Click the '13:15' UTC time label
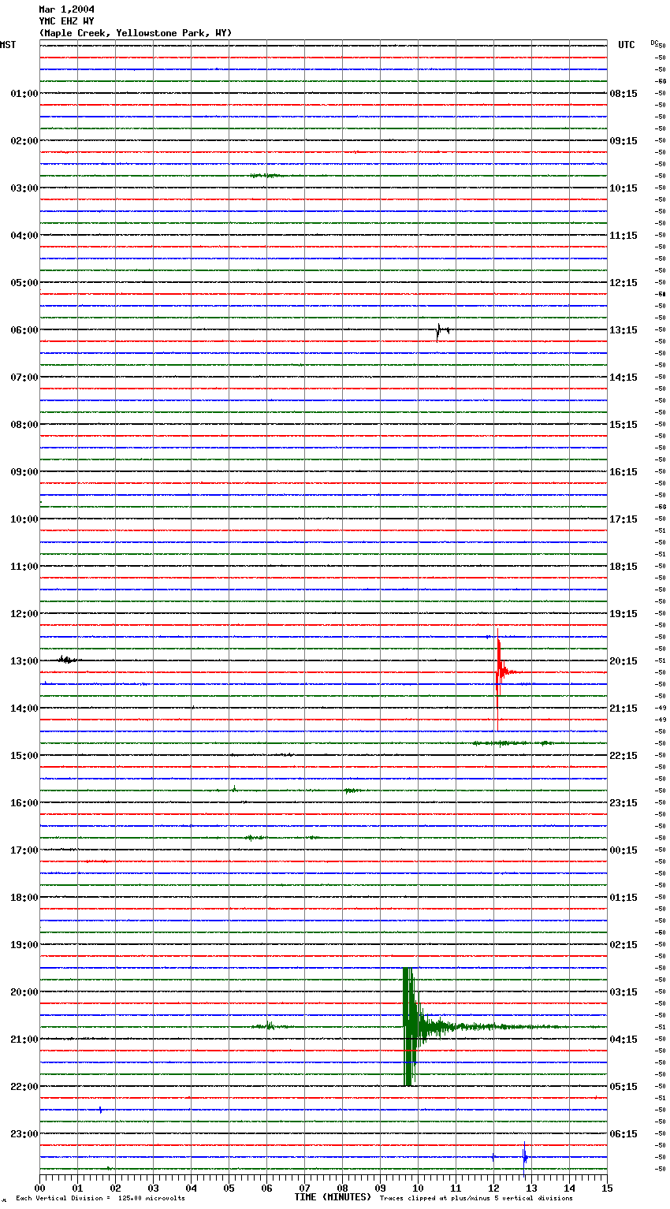This screenshot has width=670, height=1209. [623, 330]
